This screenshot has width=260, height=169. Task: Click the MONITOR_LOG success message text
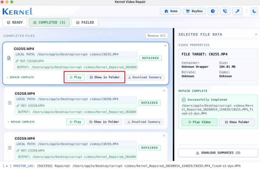139,166
